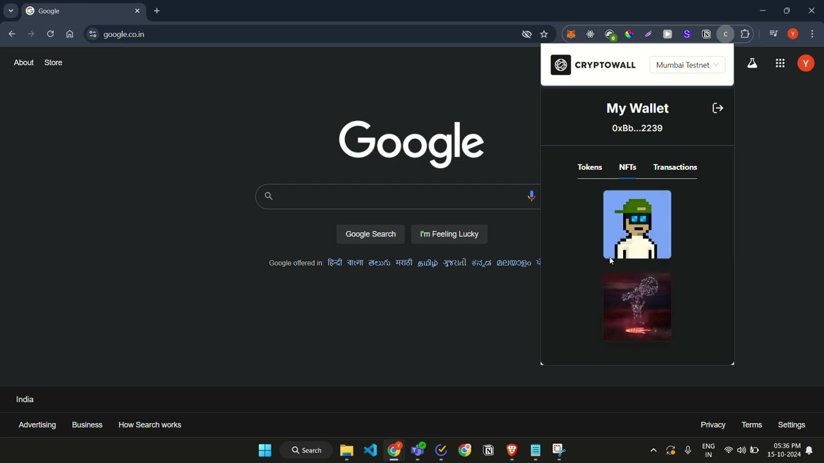The width and height of the screenshot is (824, 463).
Task: Open the MetaMask fox extension
Action: coord(571,35)
